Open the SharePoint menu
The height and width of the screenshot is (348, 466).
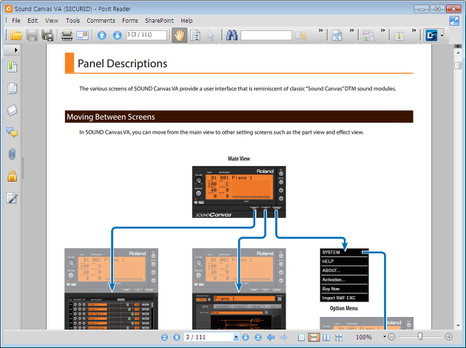click(x=159, y=21)
